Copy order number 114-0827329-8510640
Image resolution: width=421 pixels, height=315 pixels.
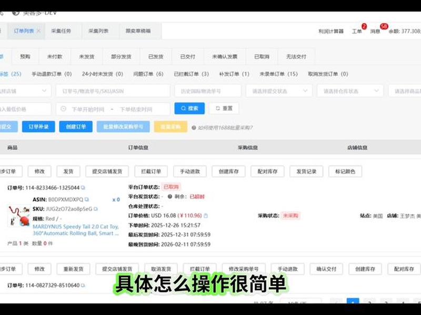click(83, 286)
